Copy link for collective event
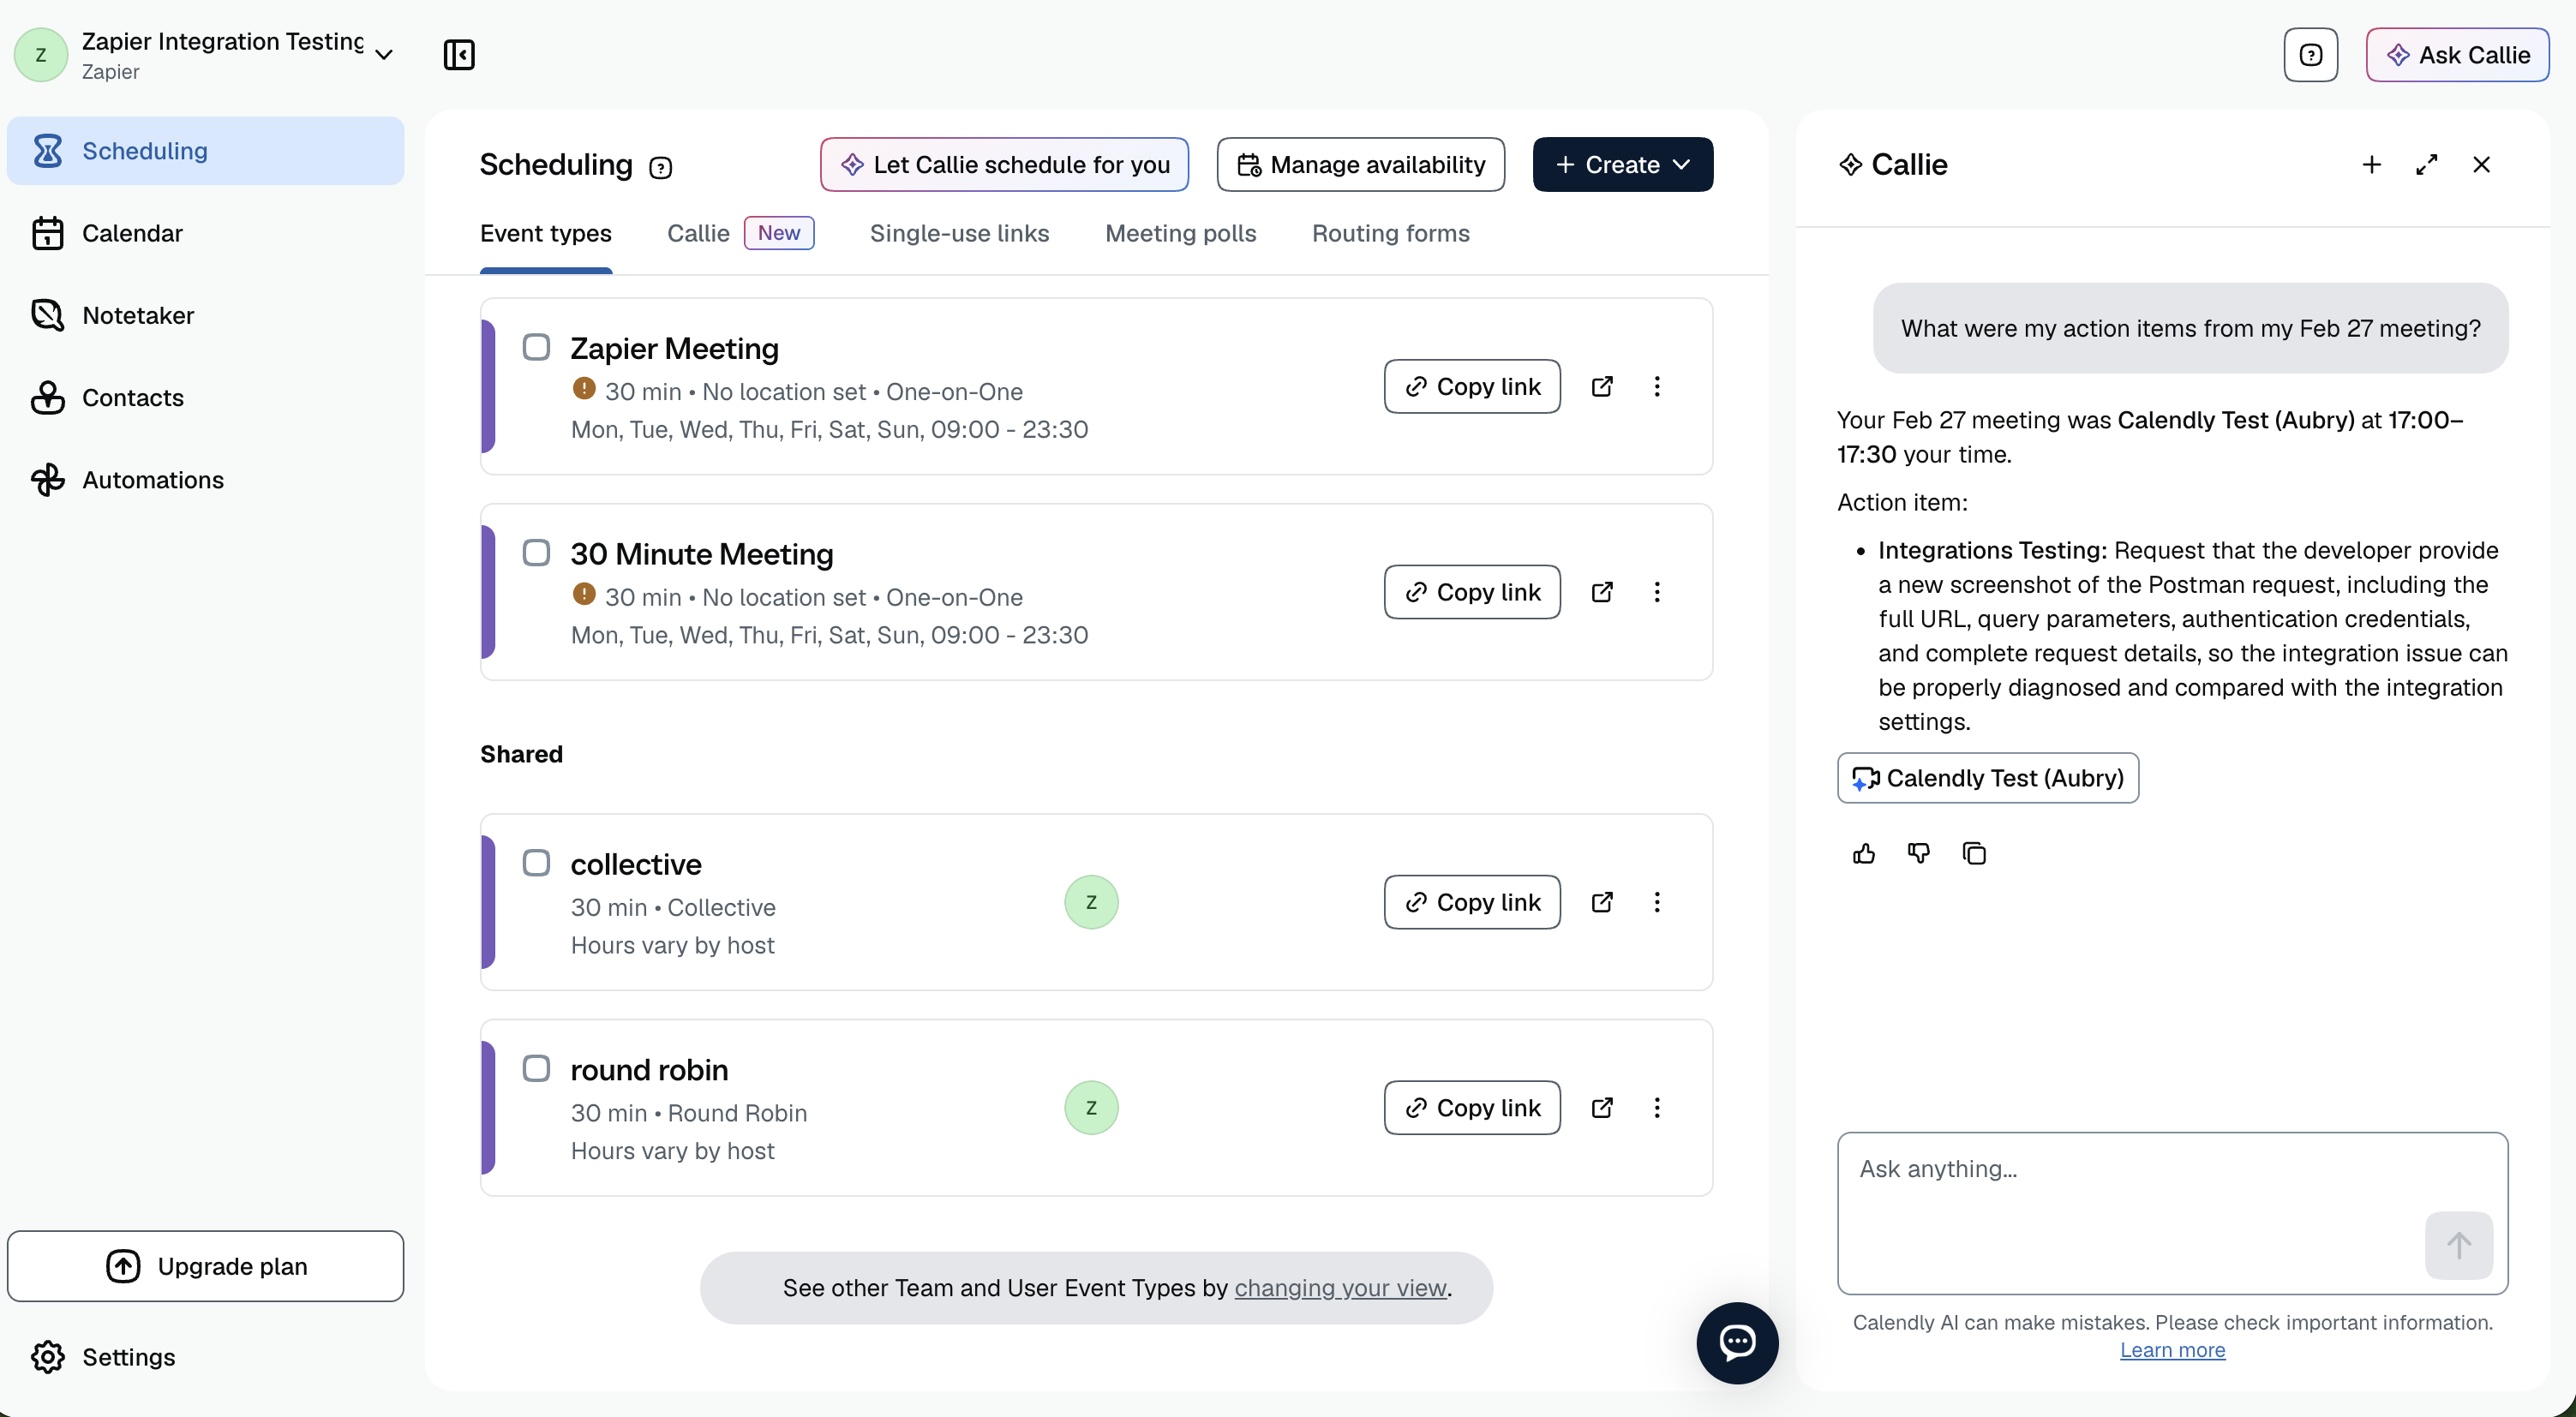 click(1472, 902)
